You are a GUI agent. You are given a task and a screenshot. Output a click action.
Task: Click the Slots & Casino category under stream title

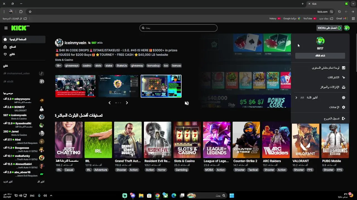coord(64,60)
